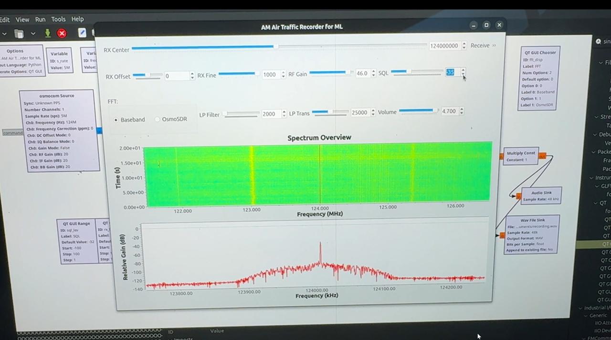Open the dropdown arrow next to files icon

tap(33, 33)
